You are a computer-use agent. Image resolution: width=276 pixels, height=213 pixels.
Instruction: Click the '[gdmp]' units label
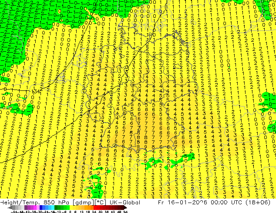[84, 203]
